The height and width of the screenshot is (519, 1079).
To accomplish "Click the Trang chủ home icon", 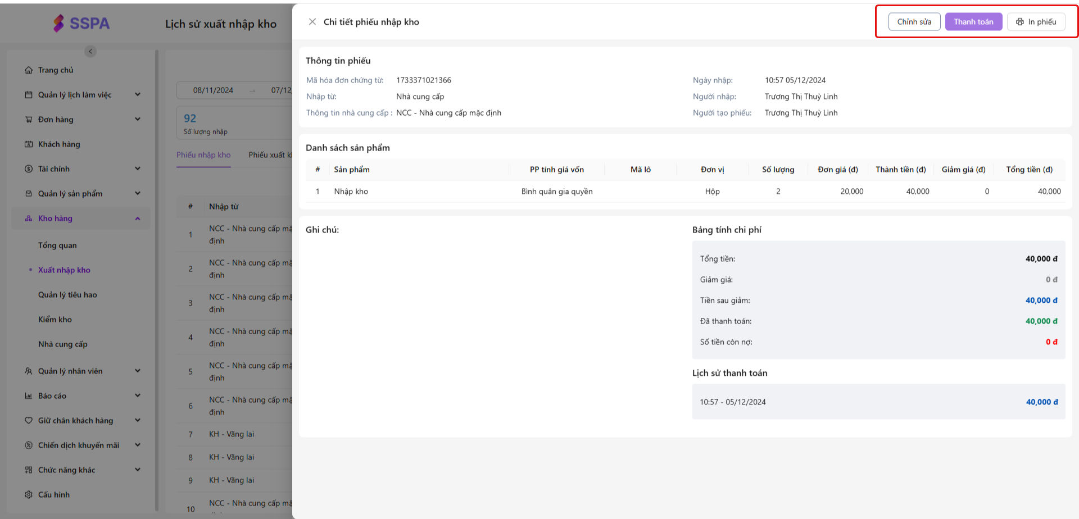I will click(x=29, y=70).
